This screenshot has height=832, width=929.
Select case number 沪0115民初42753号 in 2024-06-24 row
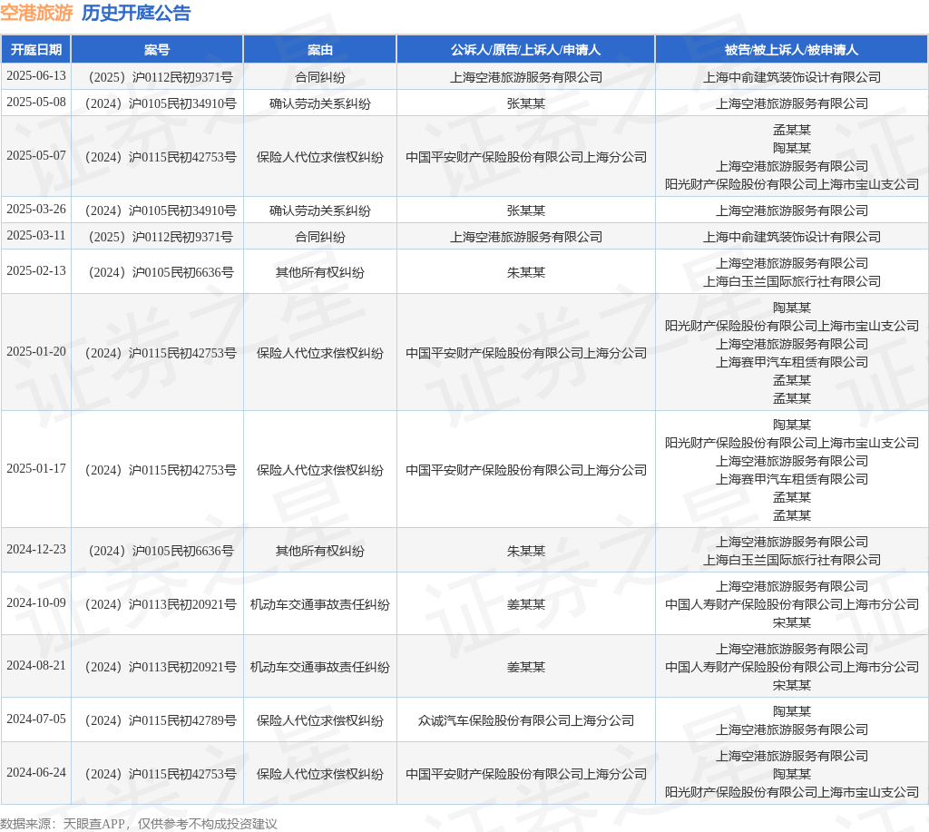[x=182, y=775]
